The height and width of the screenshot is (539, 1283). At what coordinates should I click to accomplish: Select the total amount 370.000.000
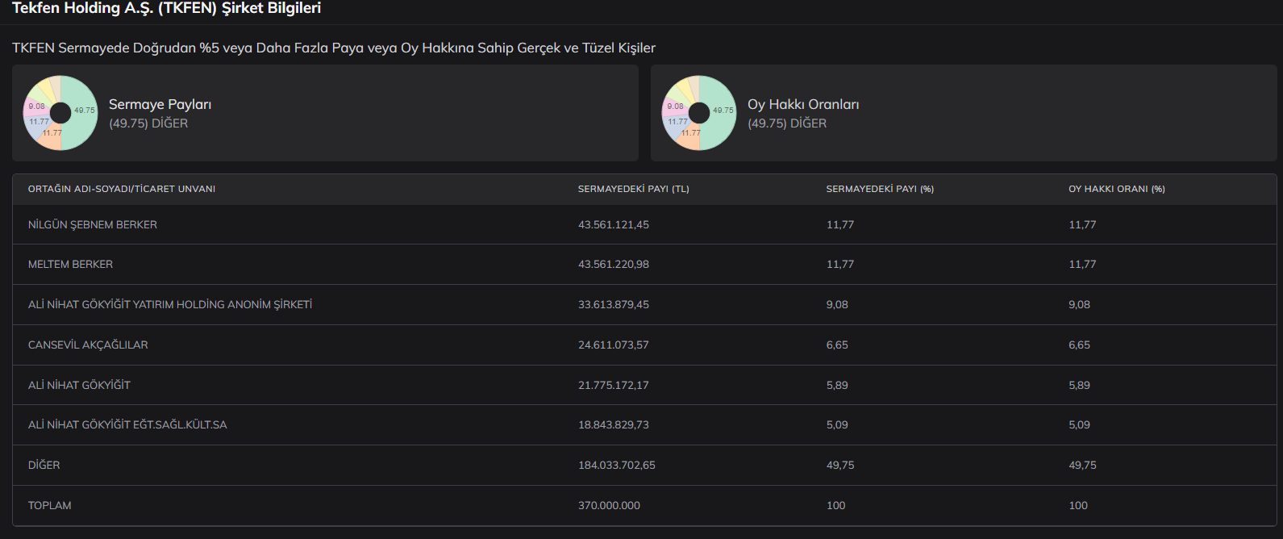click(x=609, y=506)
